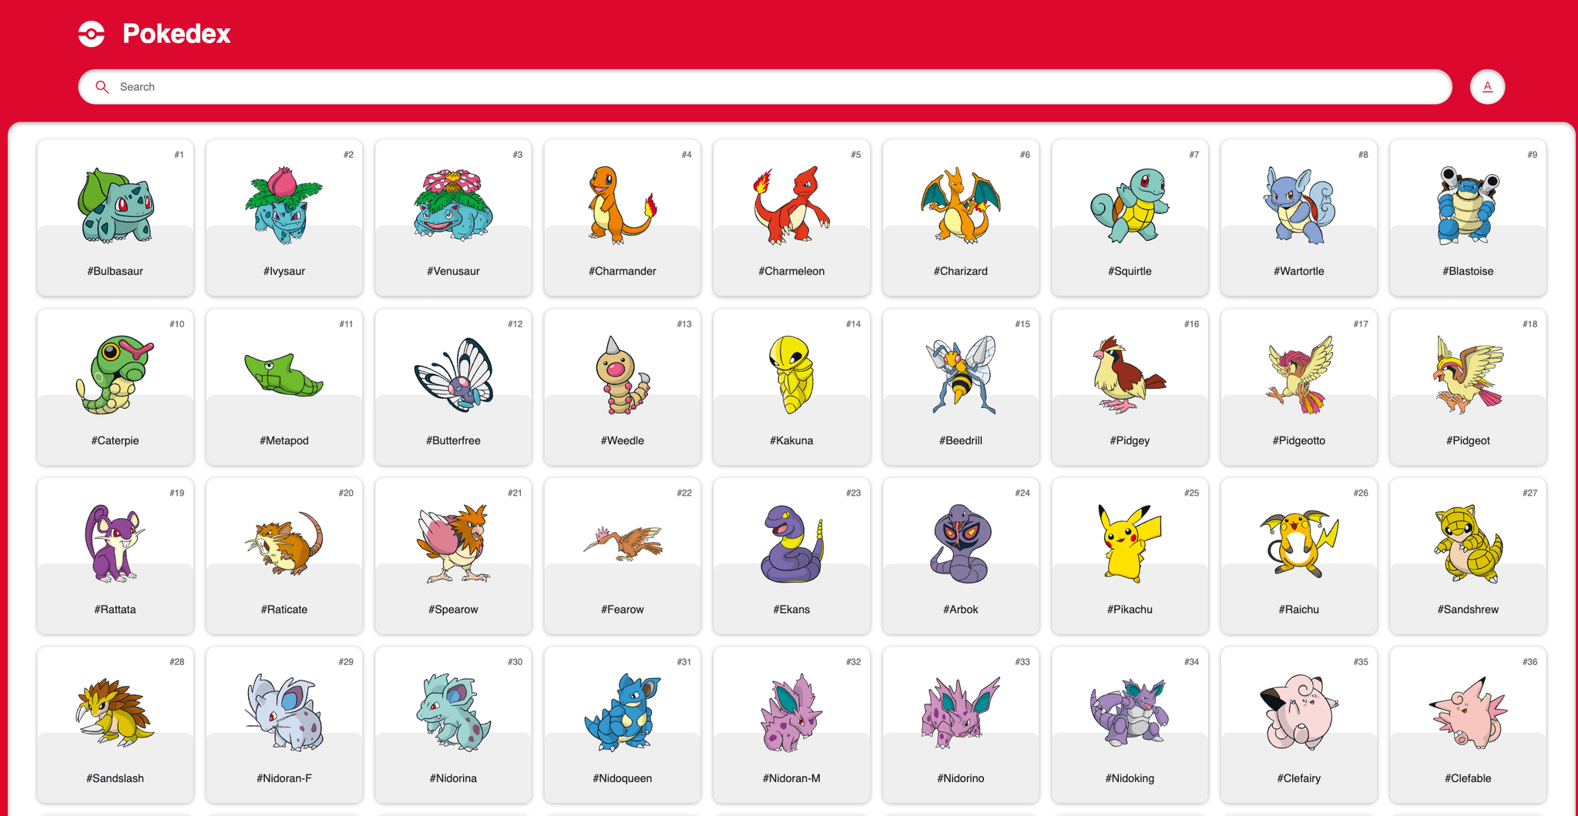1578x816 pixels.
Task: Choose the Squirtle sprite
Action: [x=1130, y=206]
